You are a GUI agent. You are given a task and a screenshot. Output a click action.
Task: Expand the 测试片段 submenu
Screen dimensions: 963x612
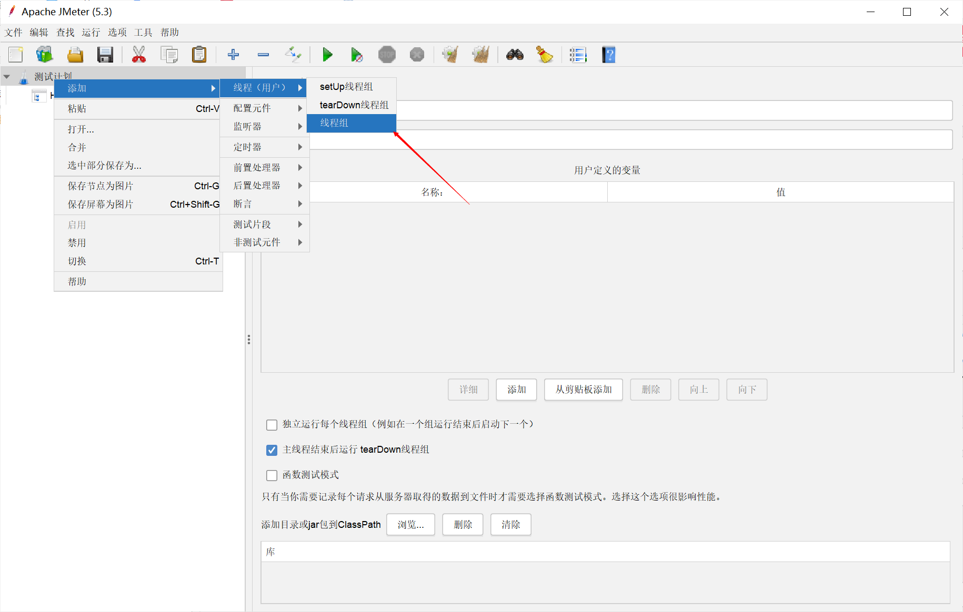coord(264,225)
